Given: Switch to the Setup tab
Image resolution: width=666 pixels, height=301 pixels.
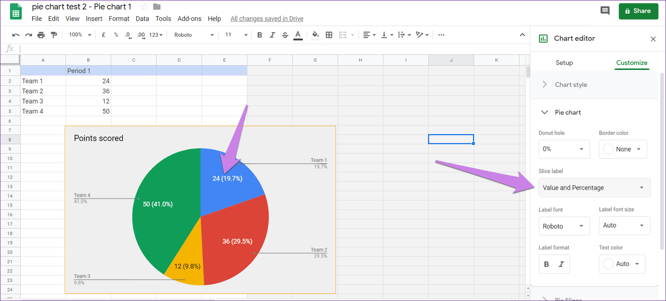Looking at the screenshot, I should click(564, 63).
